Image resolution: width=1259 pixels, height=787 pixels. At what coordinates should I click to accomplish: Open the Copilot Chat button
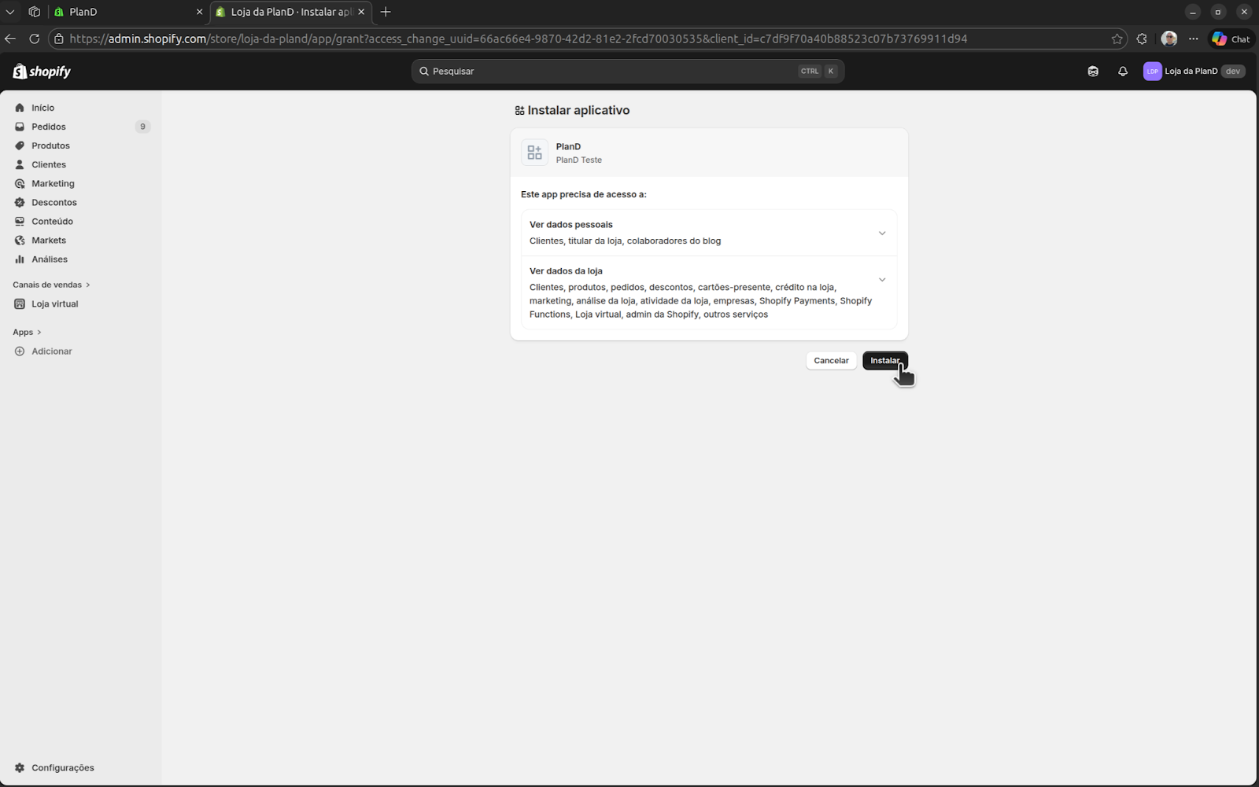[1231, 39]
